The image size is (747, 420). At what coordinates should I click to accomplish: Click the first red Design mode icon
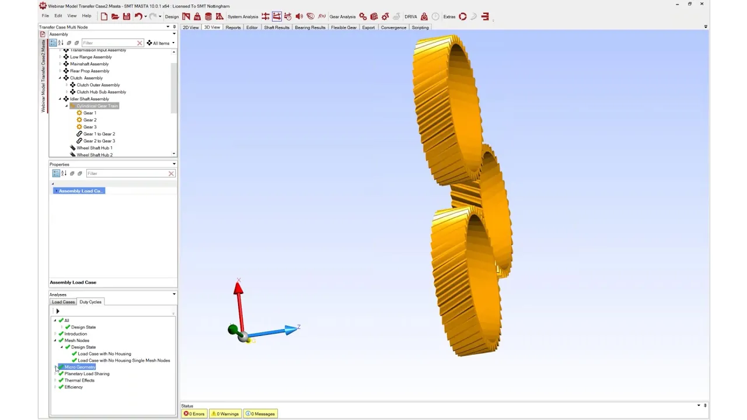pyautogui.click(x=186, y=16)
